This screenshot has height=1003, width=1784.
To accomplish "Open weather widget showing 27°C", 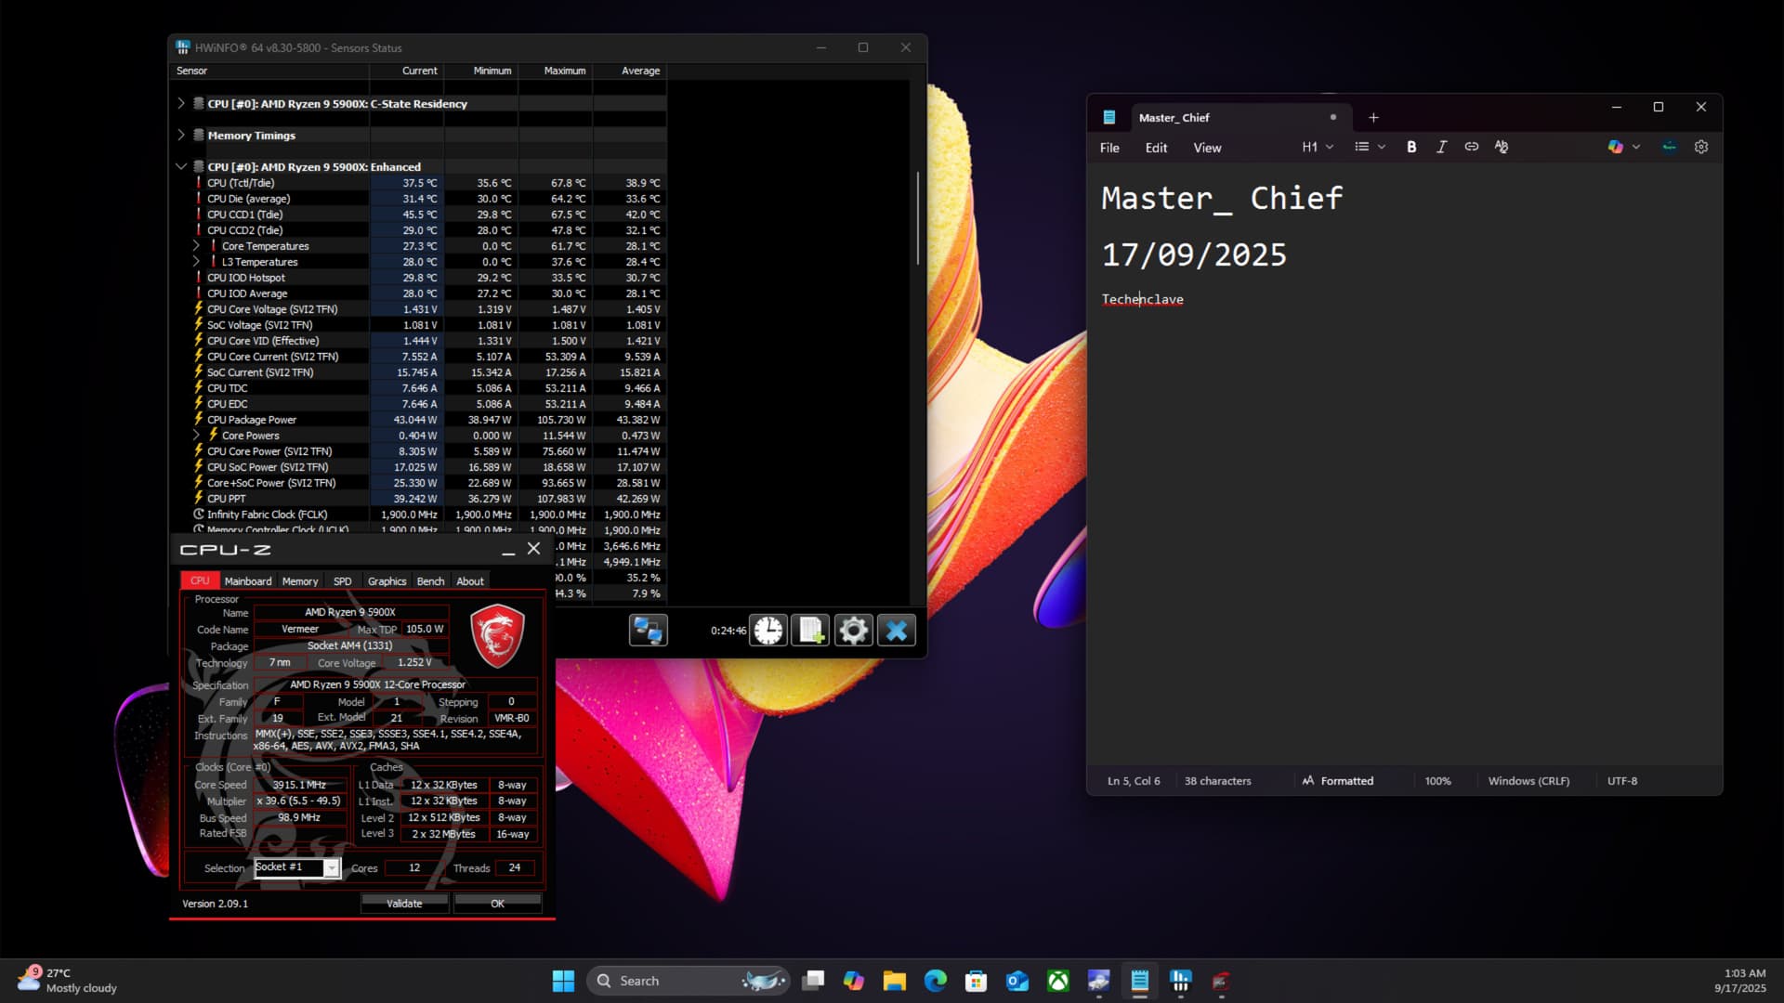I will pos(70,981).
